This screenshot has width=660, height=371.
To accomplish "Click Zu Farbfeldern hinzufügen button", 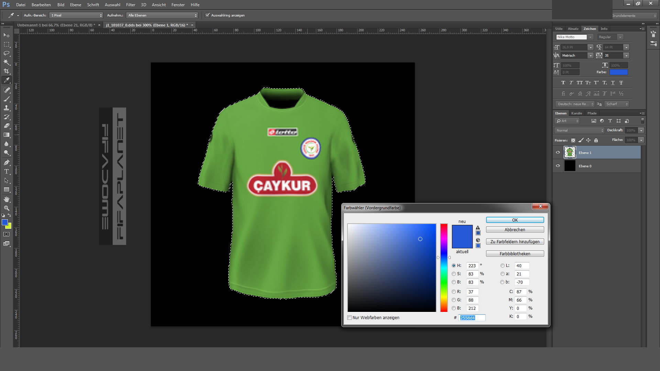I will pos(515,242).
